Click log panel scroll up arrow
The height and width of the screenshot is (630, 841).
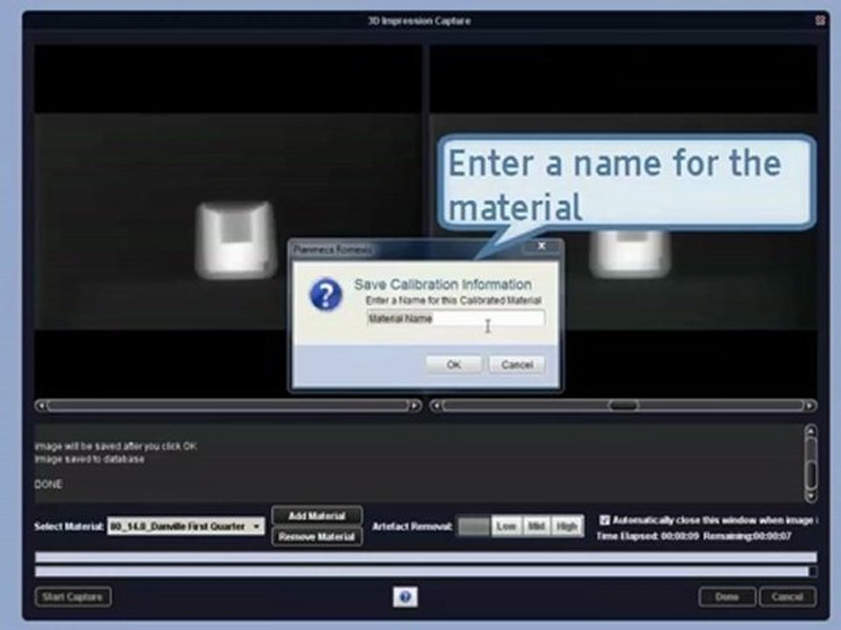pyautogui.click(x=811, y=431)
